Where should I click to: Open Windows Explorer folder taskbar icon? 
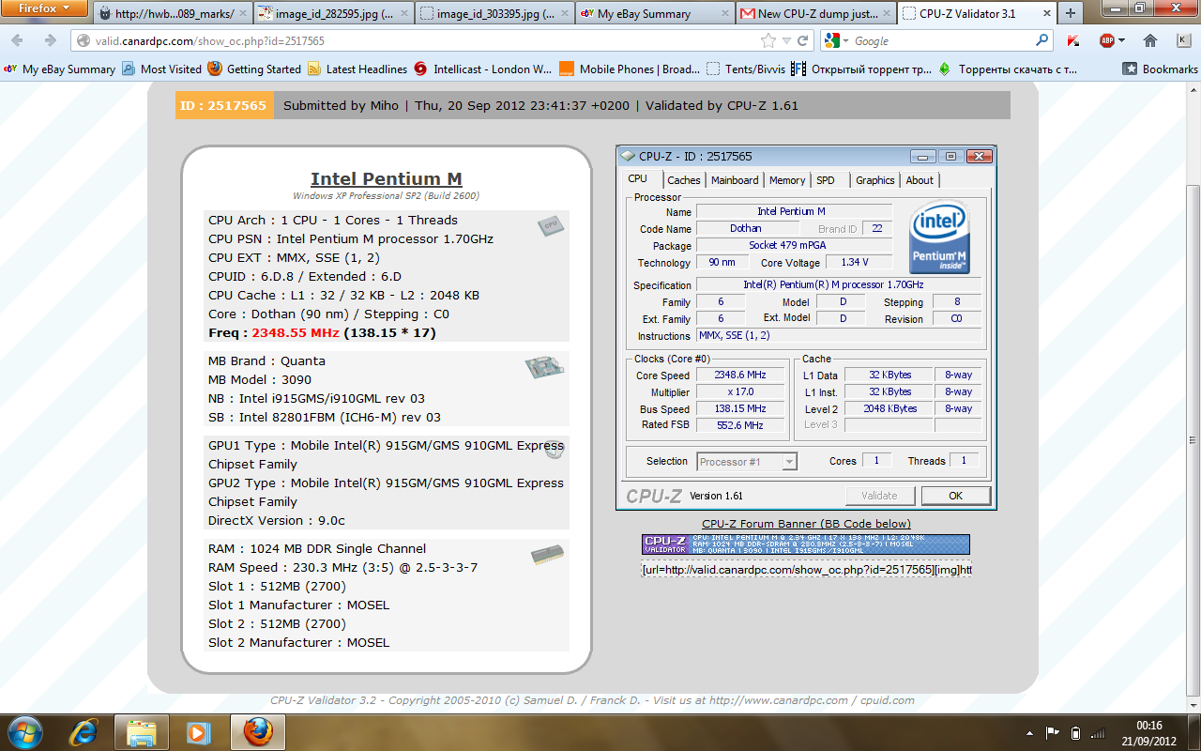(142, 731)
